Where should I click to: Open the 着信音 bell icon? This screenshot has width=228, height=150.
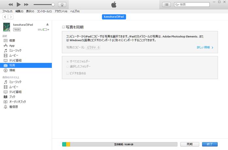click(6, 107)
